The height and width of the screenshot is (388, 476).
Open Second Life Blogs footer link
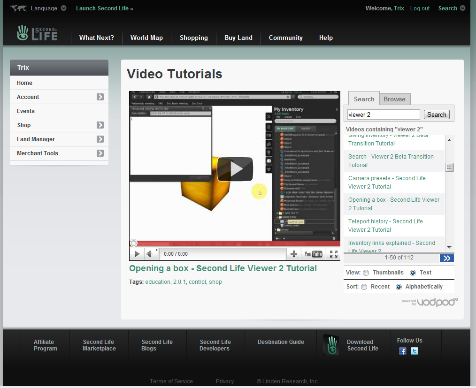157,345
